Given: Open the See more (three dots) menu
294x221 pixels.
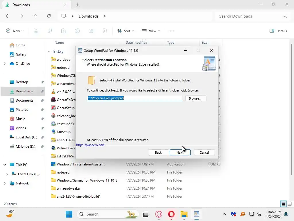Looking at the screenshot, I should [172, 31].
